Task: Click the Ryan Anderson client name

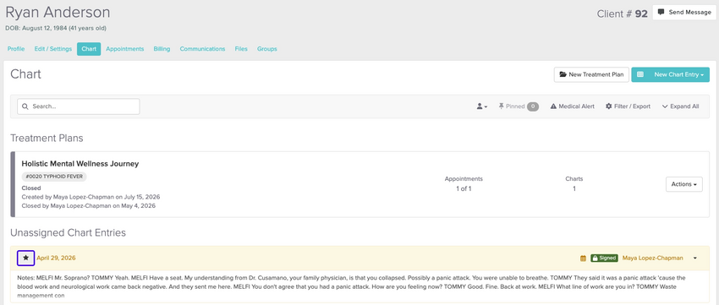Action: tap(58, 13)
